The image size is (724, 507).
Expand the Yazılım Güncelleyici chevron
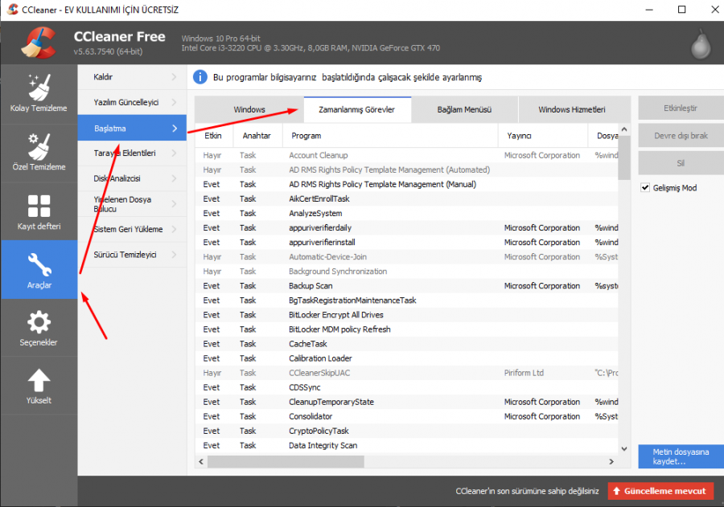pyautogui.click(x=174, y=102)
